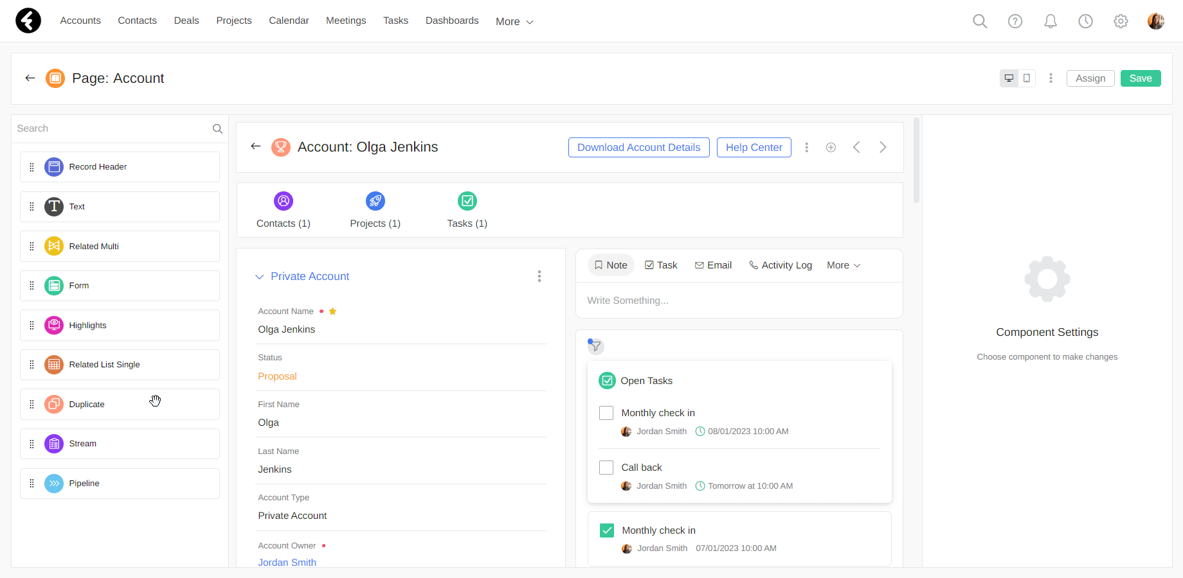
Task: Go back from Account: Olga Jenkins record
Action: tap(256, 146)
